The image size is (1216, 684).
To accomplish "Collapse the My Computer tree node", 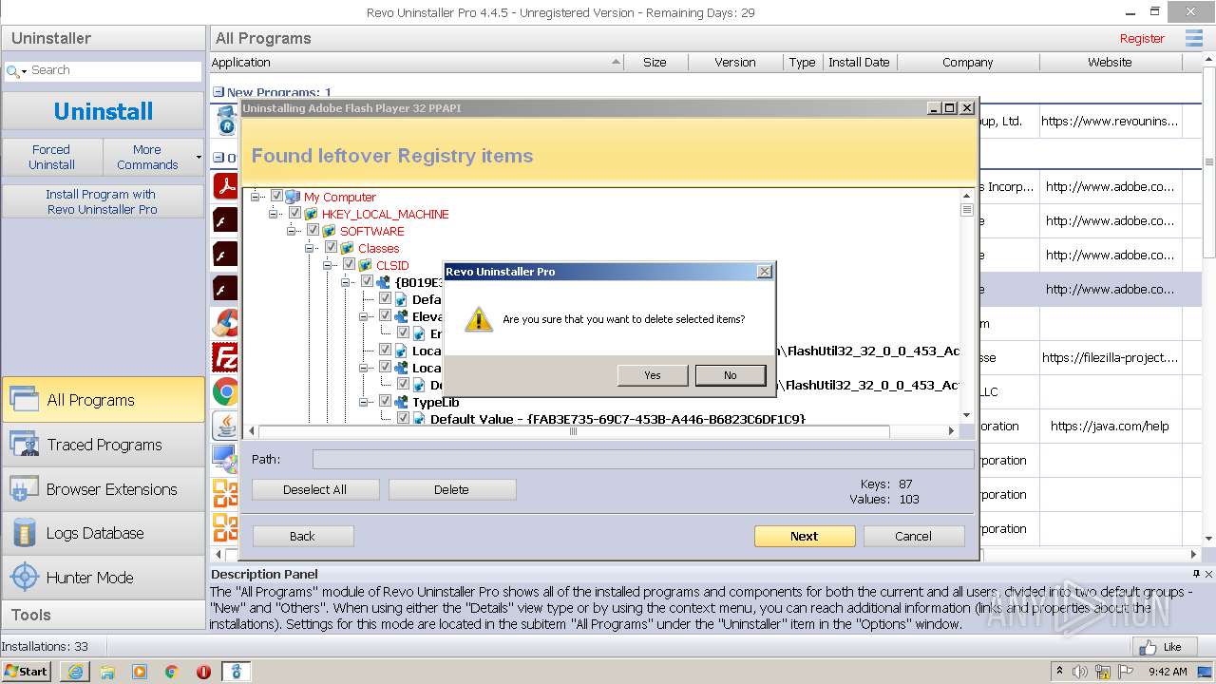I will point(256,197).
